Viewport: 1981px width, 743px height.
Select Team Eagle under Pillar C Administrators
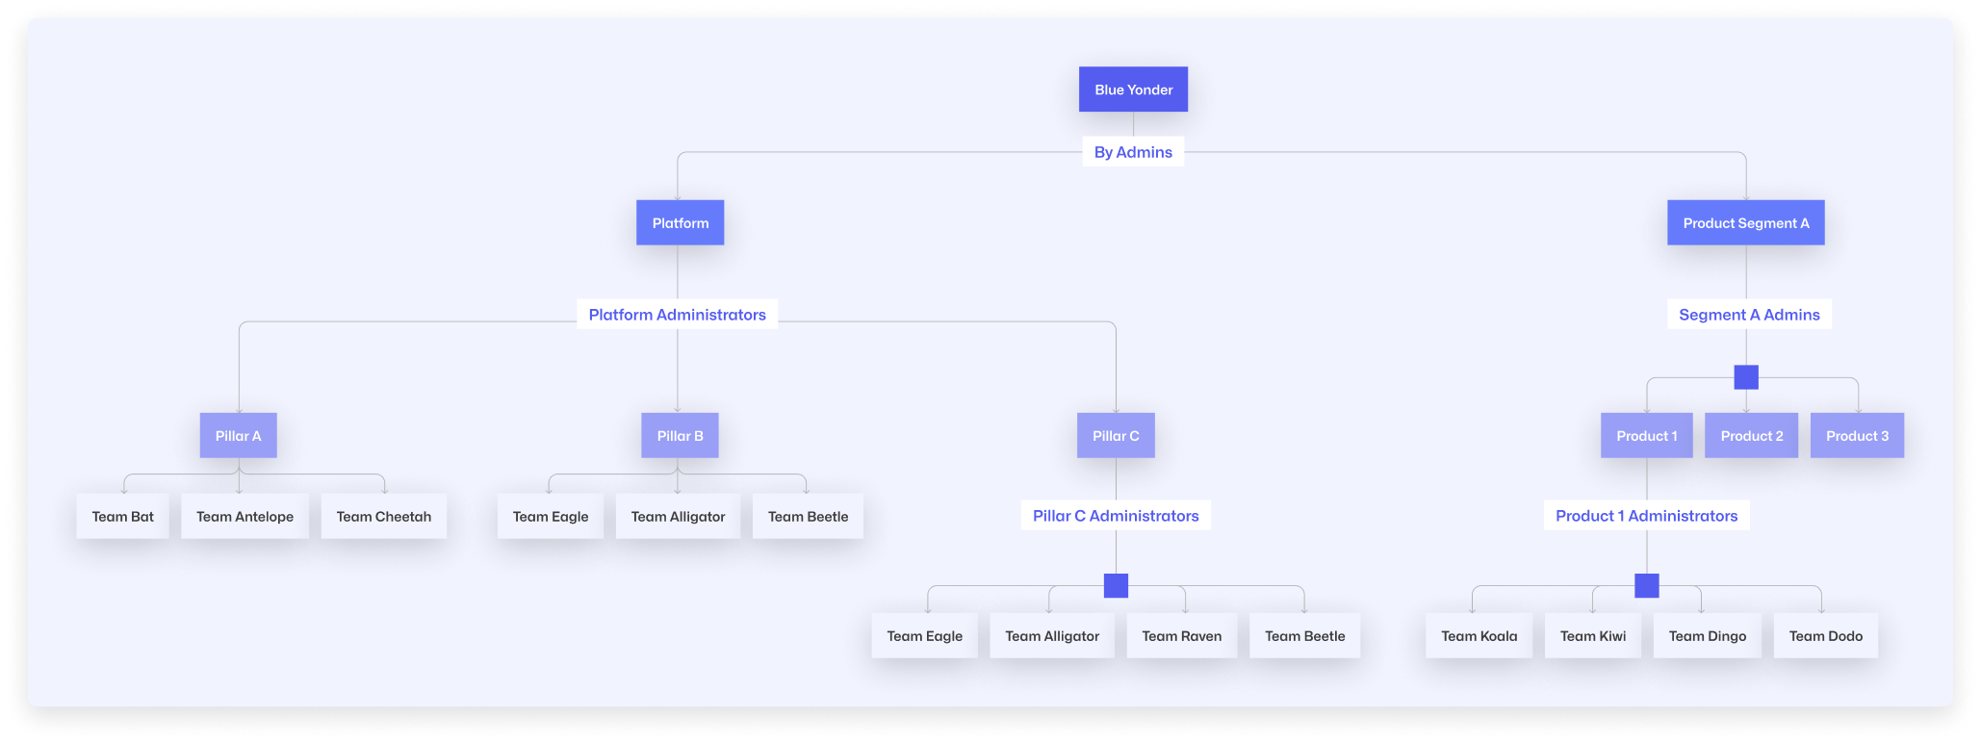coord(924,635)
